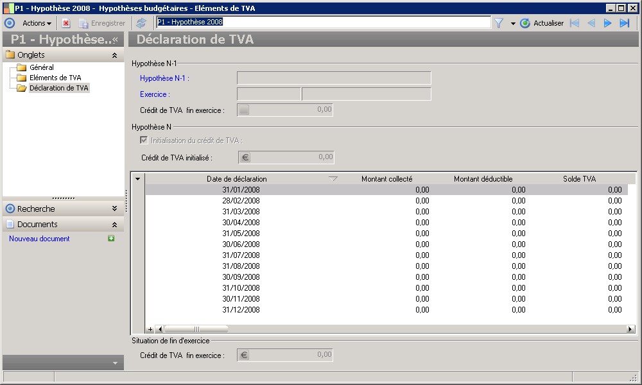Select Eléments de TVA in the tree

click(x=55, y=78)
